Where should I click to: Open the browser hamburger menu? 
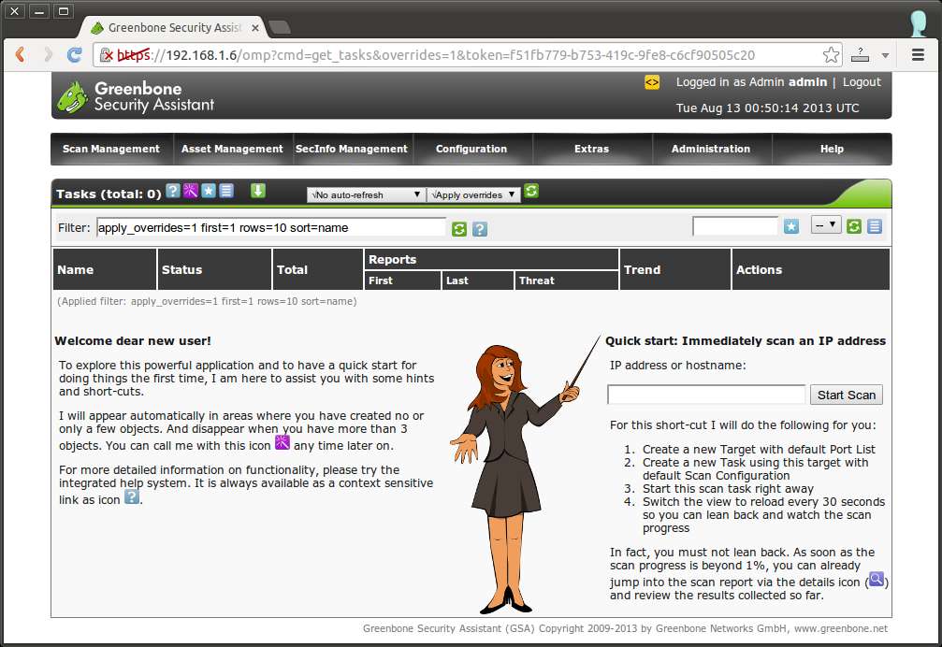coord(918,54)
